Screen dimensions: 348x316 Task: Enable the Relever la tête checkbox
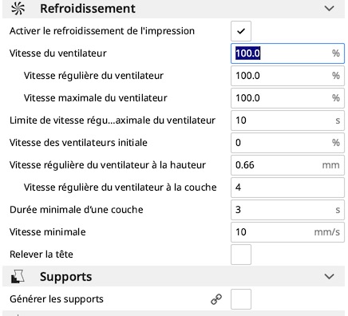point(241,255)
